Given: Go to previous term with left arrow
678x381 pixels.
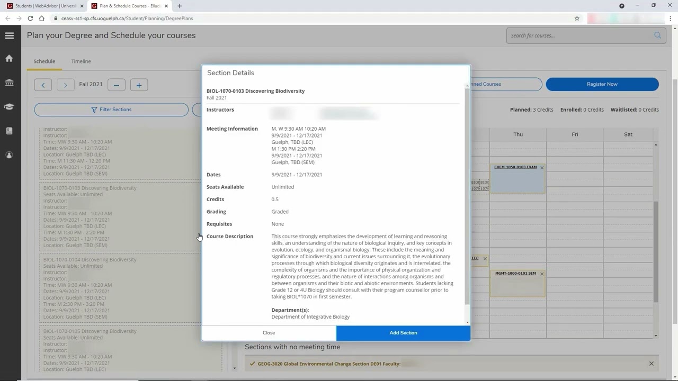Looking at the screenshot, I should point(43,85).
